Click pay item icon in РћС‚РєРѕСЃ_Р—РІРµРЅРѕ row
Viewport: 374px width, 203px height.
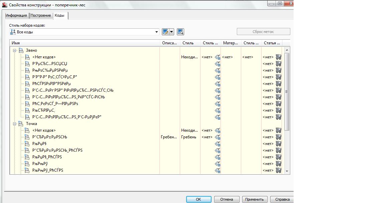pos(279,104)
